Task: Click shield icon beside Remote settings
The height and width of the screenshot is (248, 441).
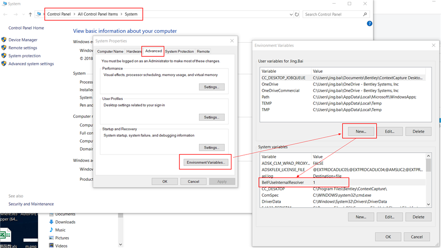Action: 4,47
